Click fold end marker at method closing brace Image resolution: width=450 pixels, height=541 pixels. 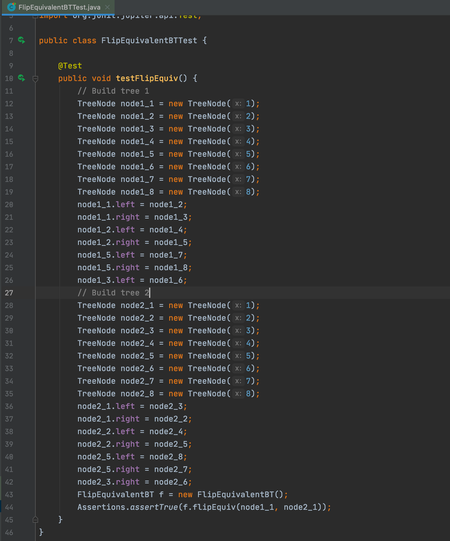(x=36, y=520)
